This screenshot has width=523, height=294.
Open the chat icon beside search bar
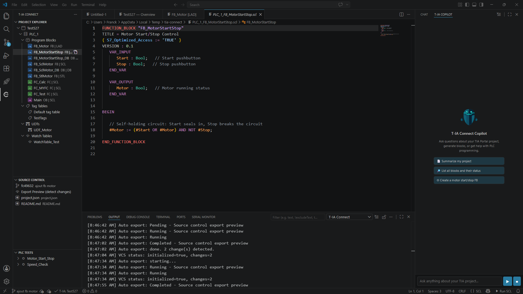click(340, 5)
